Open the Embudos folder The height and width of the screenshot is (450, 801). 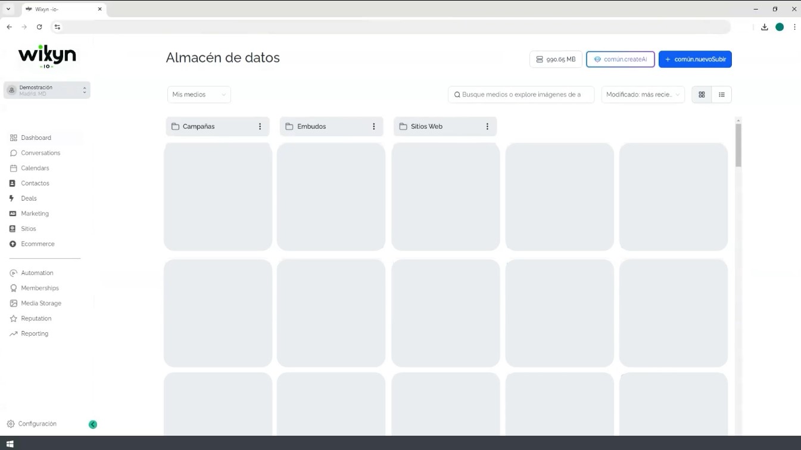(x=332, y=126)
